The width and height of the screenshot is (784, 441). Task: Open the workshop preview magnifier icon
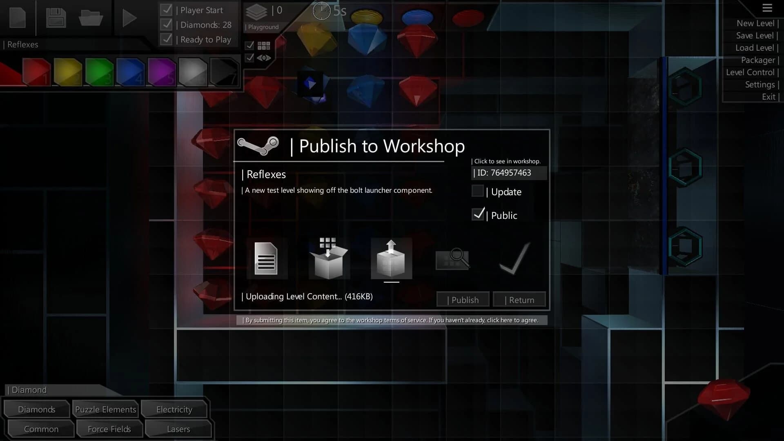pos(453,259)
